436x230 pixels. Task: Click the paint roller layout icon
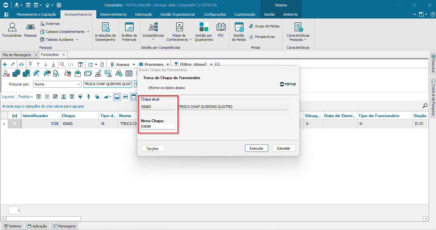80,97
